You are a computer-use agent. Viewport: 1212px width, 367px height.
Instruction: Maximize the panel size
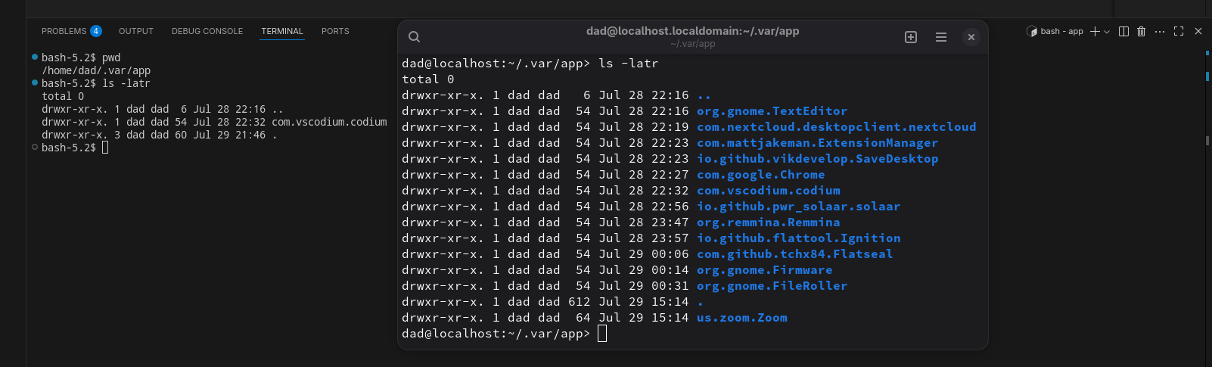coord(1179,31)
